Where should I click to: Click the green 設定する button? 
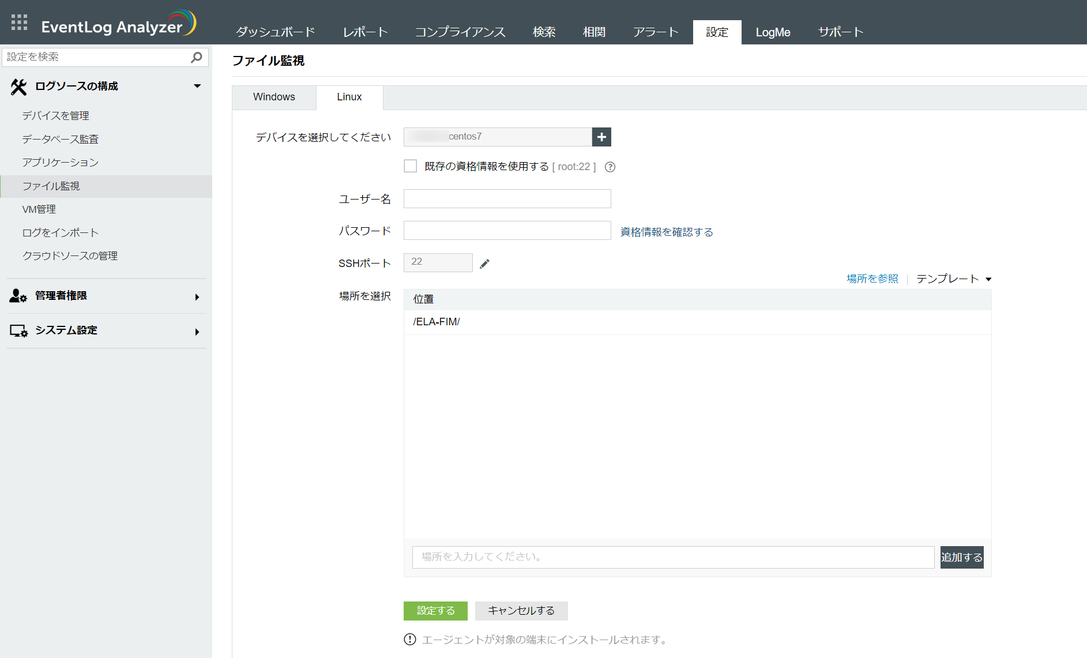(x=435, y=611)
